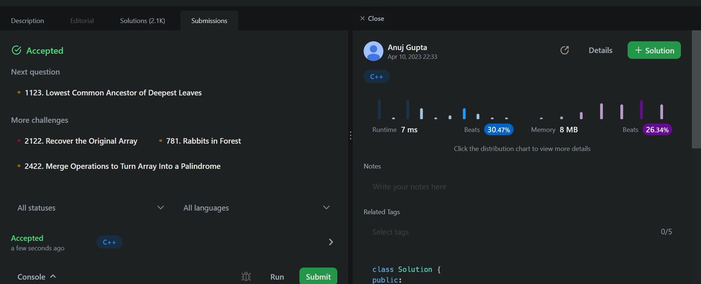This screenshot has width=701, height=284.
Task: Click the Accepted status in the submission row
Action: click(27, 238)
